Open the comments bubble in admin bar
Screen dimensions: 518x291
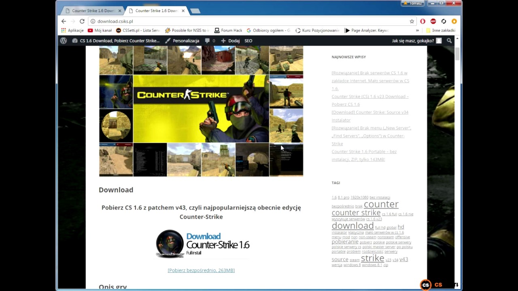[210, 41]
